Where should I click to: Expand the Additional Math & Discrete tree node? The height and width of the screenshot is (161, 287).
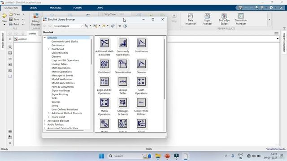49,113
